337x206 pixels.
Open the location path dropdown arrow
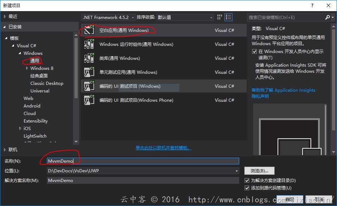237,171
